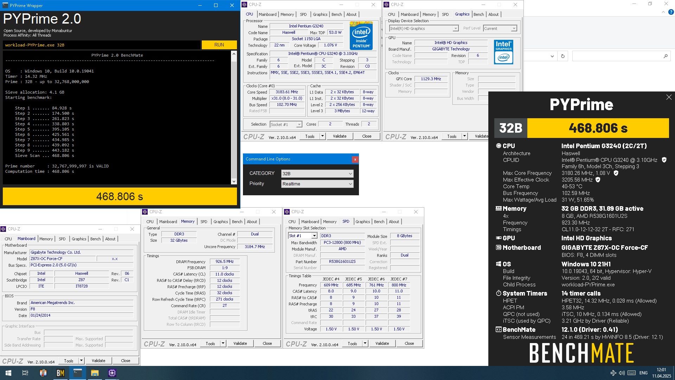
Task: Open the CATEGORY 32B dropdown
Action: pos(317,173)
